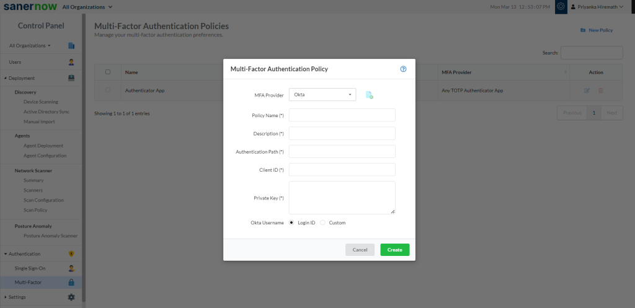Click the delete trash icon in Action column
This screenshot has height=308, width=635.
click(x=600, y=90)
